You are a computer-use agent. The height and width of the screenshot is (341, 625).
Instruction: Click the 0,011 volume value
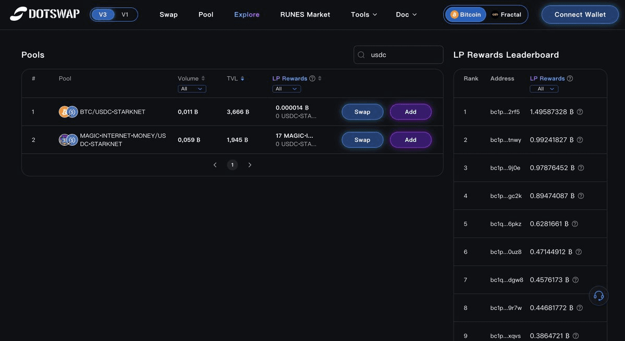pyautogui.click(x=188, y=112)
